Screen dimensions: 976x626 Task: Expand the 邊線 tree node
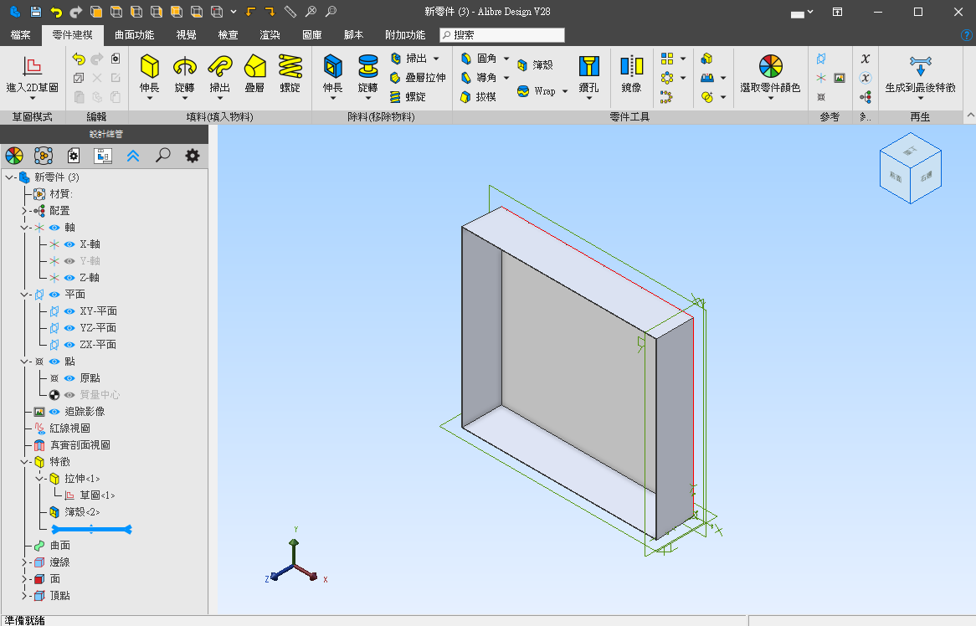click(x=23, y=562)
